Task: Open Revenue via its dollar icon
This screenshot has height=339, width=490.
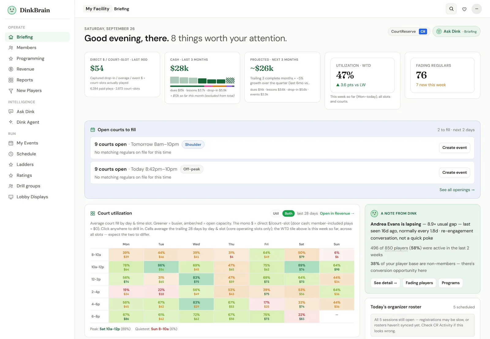Action: (x=11, y=69)
